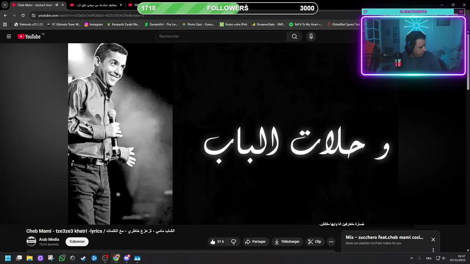470x264 pixels.
Task: Close the Mix playlist panel
Action: [x=433, y=239]
